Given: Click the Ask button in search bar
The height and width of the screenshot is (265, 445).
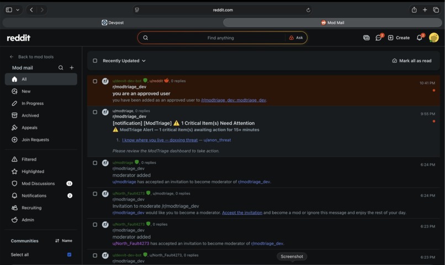Looking at the screenshot, I should click(296, 38).
